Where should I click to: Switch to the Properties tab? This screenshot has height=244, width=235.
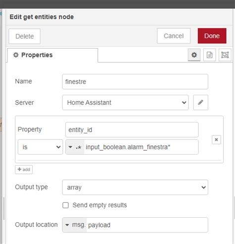(53, 55)
